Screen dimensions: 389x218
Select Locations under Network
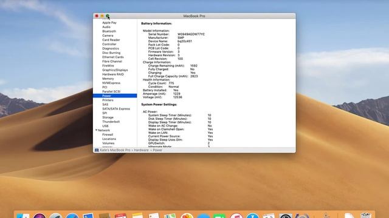click(109, 139)
